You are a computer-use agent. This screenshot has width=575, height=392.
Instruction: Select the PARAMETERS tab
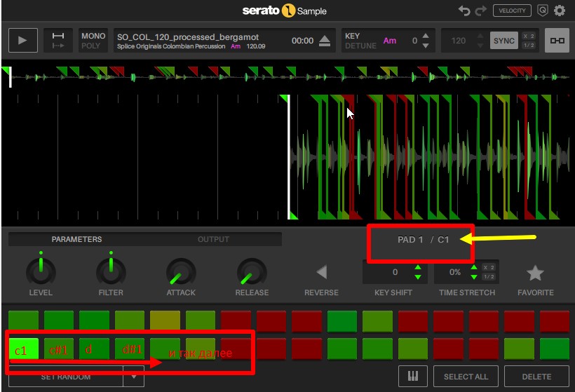(76, 239)
